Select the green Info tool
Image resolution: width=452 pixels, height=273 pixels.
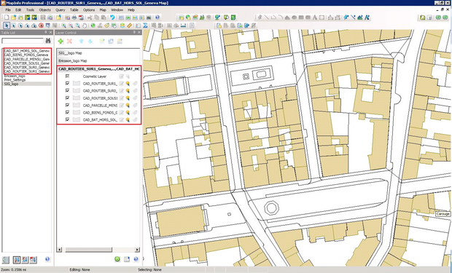93,25
